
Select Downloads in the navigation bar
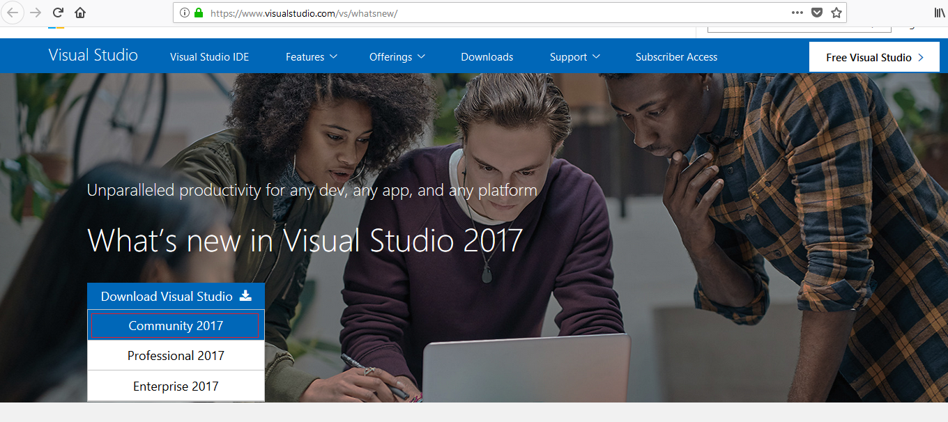pos(487,56)
